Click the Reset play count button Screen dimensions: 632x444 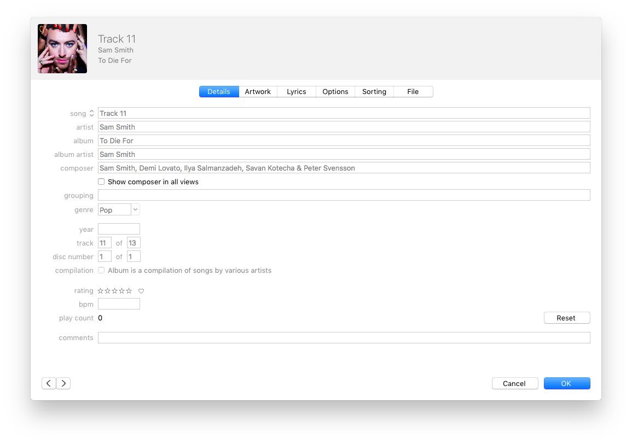pyautogui.click(x=567, y=318)
